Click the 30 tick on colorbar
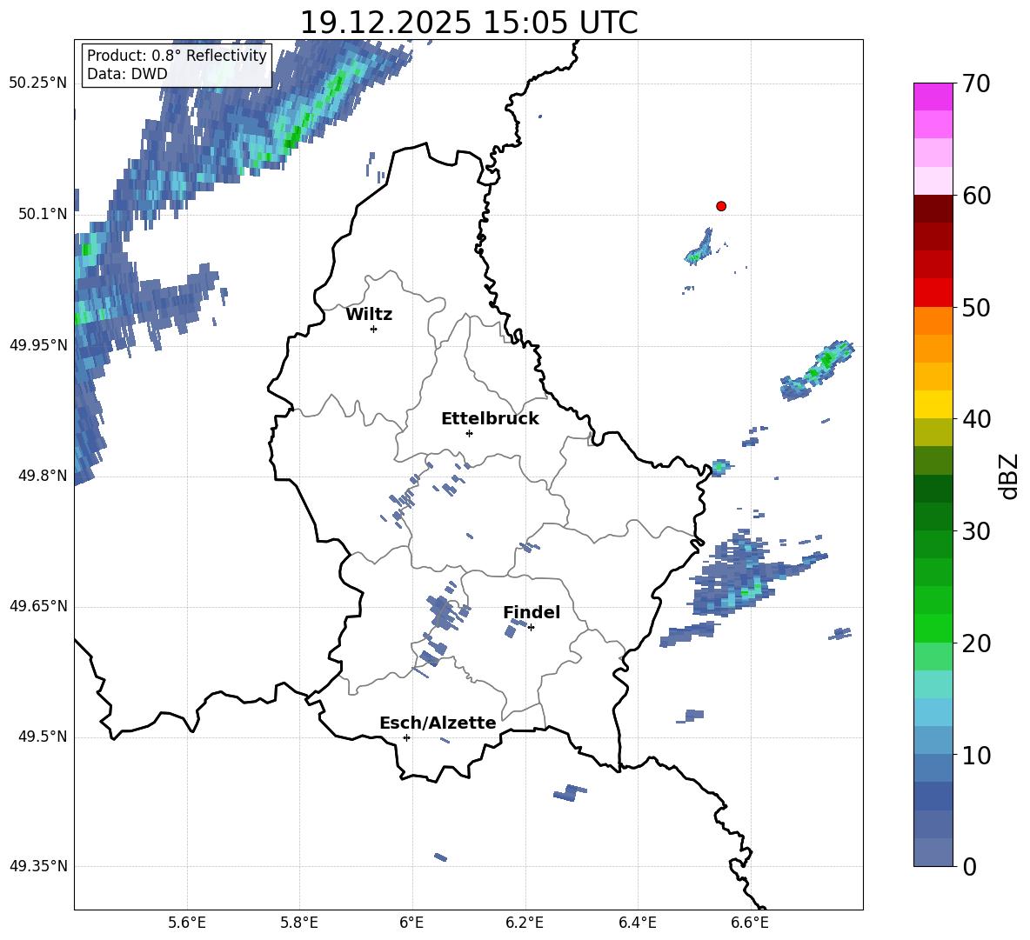The image size is (1030, 940). 976,531
